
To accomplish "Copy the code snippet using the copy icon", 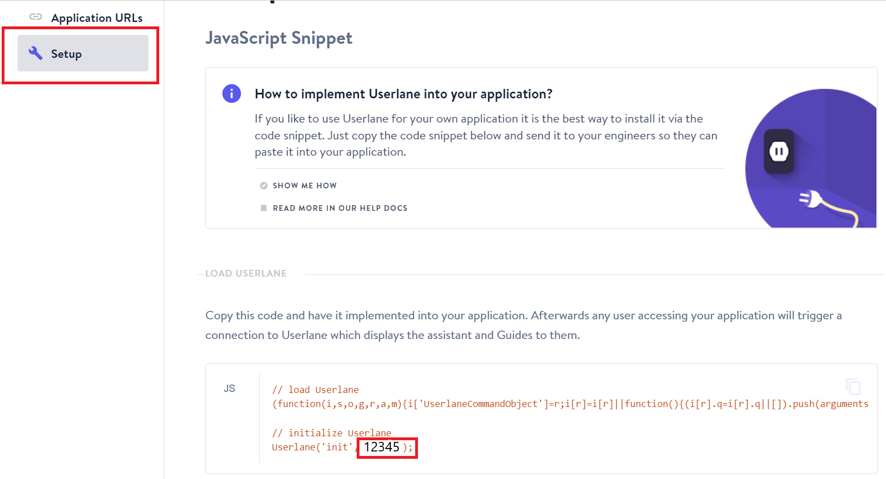I will [853, 387].
